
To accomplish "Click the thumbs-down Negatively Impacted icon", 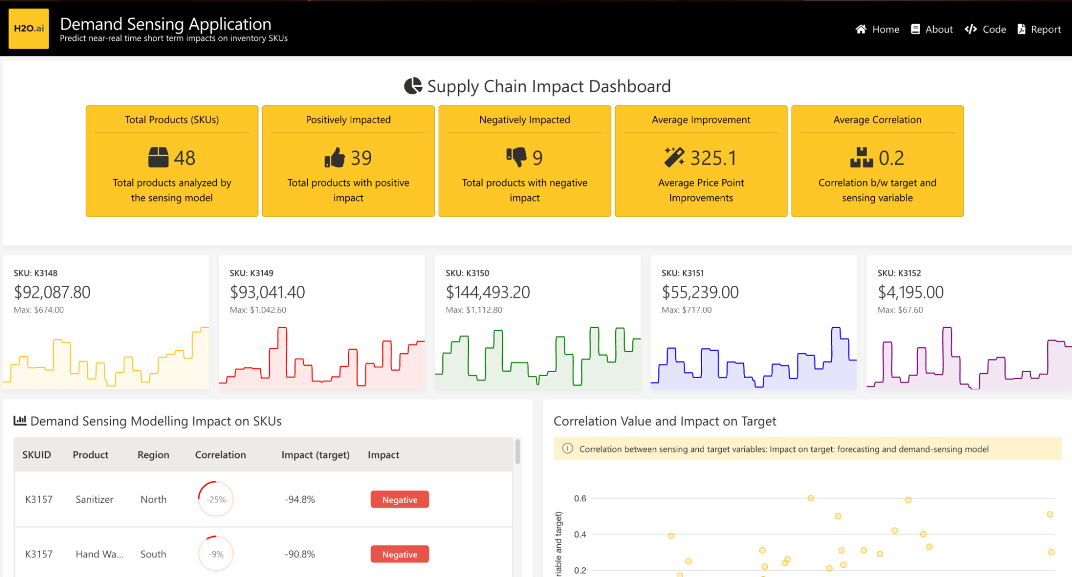I will (x=516, y=157).
